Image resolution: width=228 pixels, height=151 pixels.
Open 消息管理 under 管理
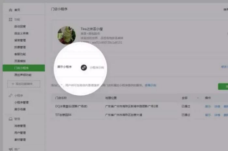(x=20, y=126)
